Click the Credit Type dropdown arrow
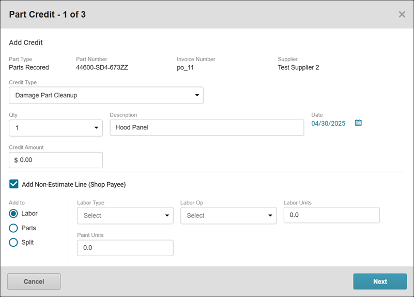414x297 pixels. 197,95
